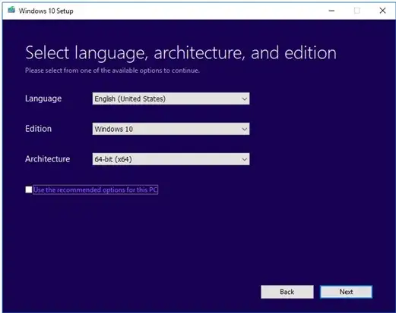Click the 'Select language, architecture, and edition' heading
This screenshot has height=313, width=396.
(x=181, y=53)
